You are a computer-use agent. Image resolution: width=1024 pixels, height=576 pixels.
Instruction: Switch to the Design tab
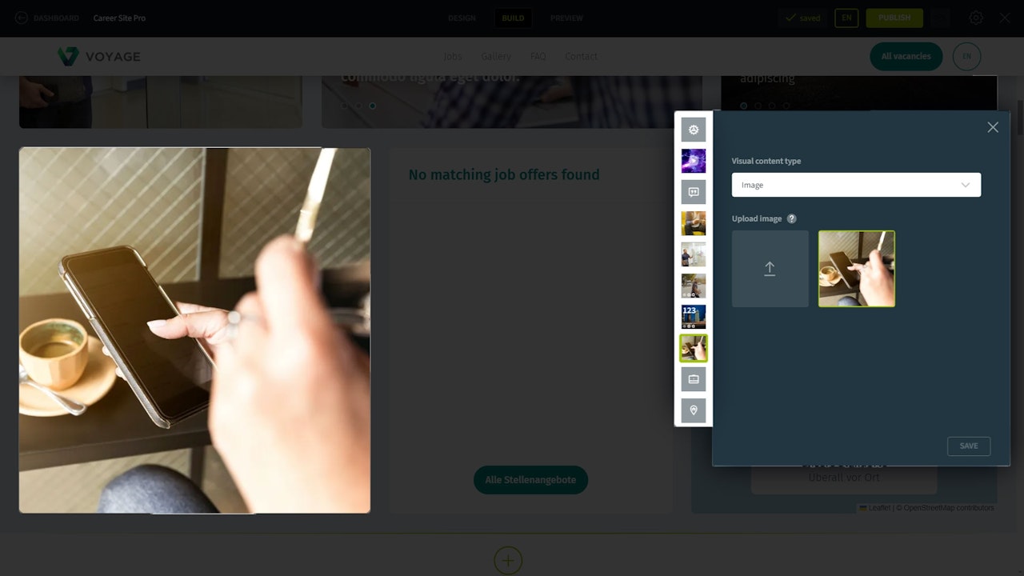pos(462,18)
